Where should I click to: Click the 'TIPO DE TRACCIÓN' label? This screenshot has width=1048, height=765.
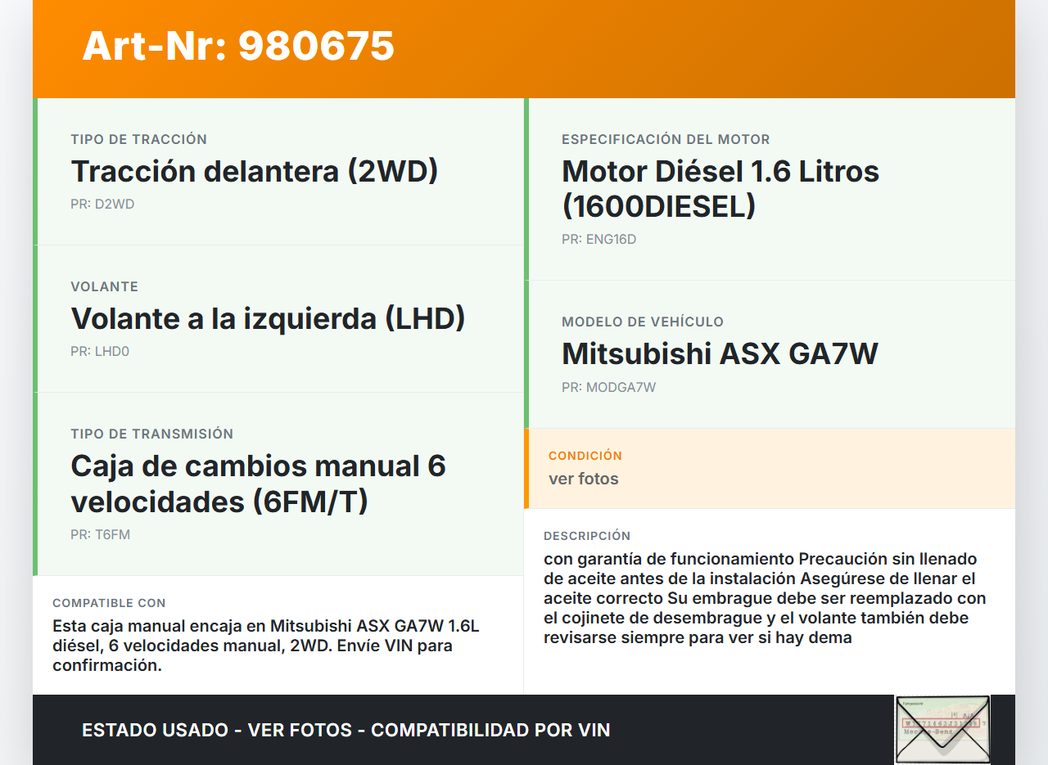pos(139,140)
